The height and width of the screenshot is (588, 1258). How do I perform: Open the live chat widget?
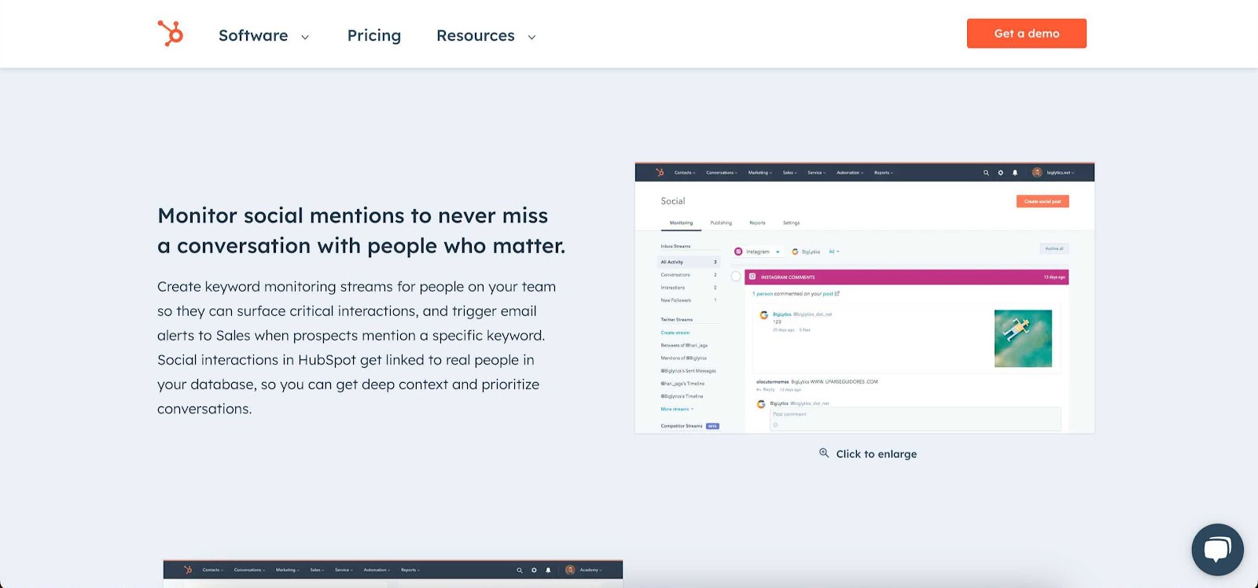(x=1217, y=549)
